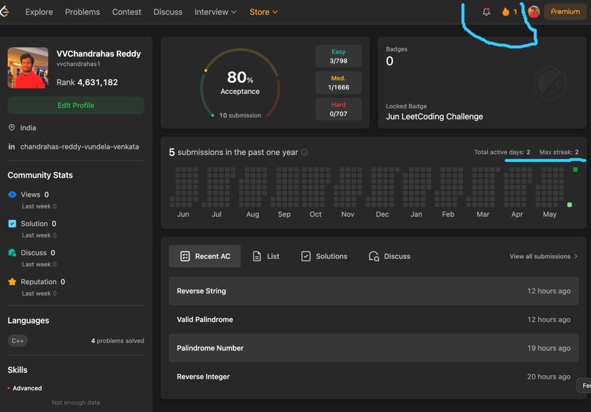Image resolution: width=591 pixels, height=412 pixels.
Task: Open the user avatar menu
Action: coord(534,12)
